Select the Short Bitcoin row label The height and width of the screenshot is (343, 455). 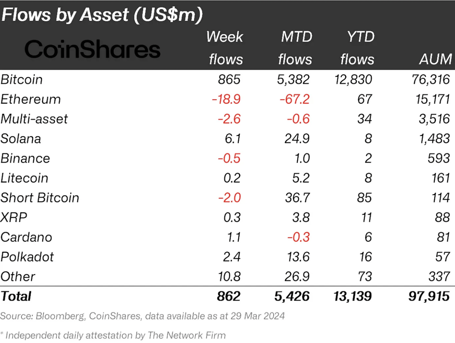[40, 198]
